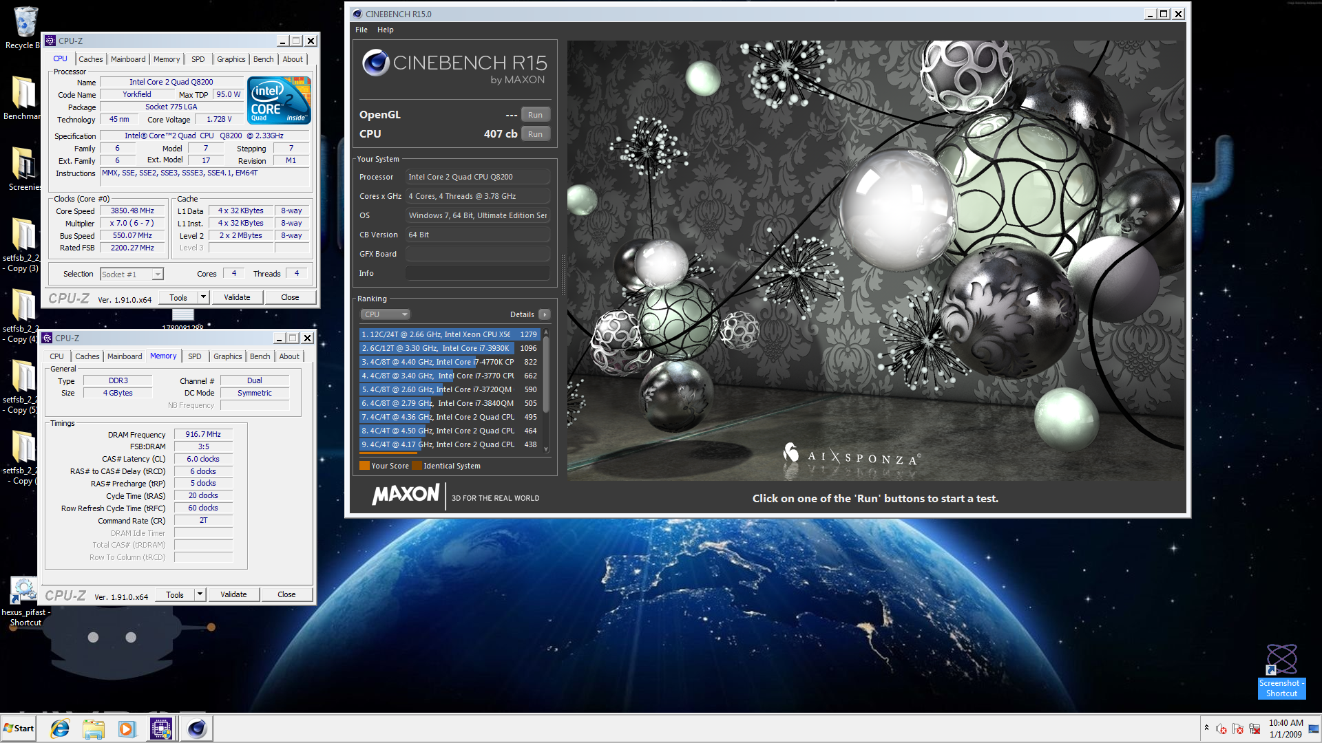Click the GFX Board field in Cinebench
Image resolution: width=1322 pixels, height=743 pixels.
[x=477, y=254]
